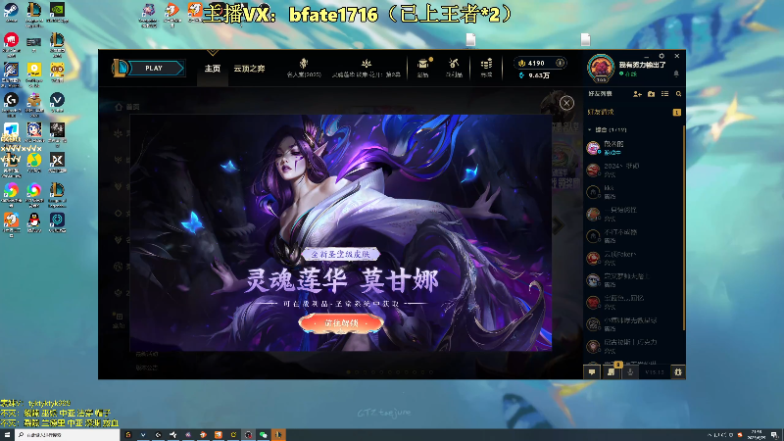Open the red Riot Client desktop shortcut
This screenshot has width=784, height=441.
point(11,43)
